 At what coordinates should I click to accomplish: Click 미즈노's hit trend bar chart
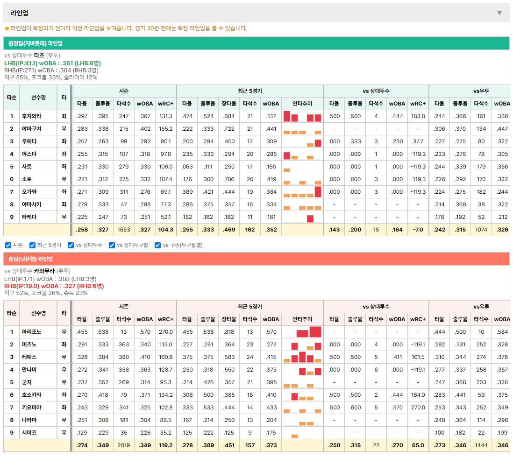[302, 345]
